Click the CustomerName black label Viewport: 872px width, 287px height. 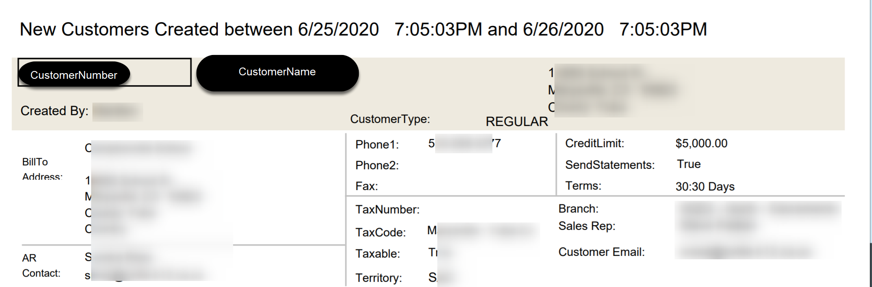[277, 72]
